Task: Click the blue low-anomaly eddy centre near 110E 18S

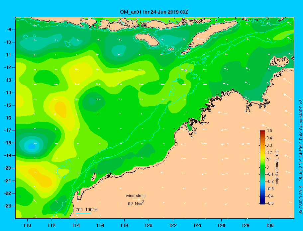Action: coord(32,146)
